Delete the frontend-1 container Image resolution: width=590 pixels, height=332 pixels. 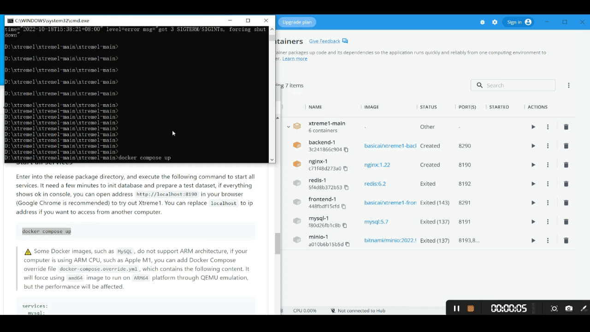click(566, 202)
